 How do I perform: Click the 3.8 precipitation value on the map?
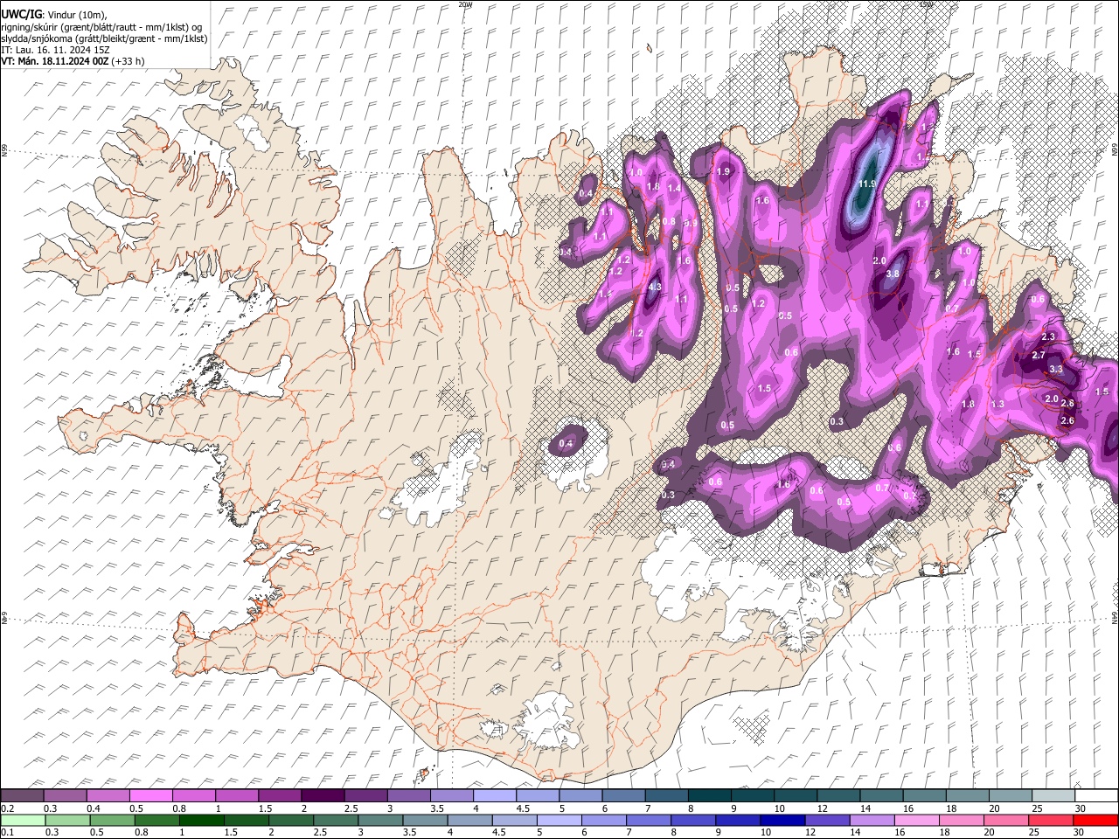pyautogui.click(x=893, y=274)
